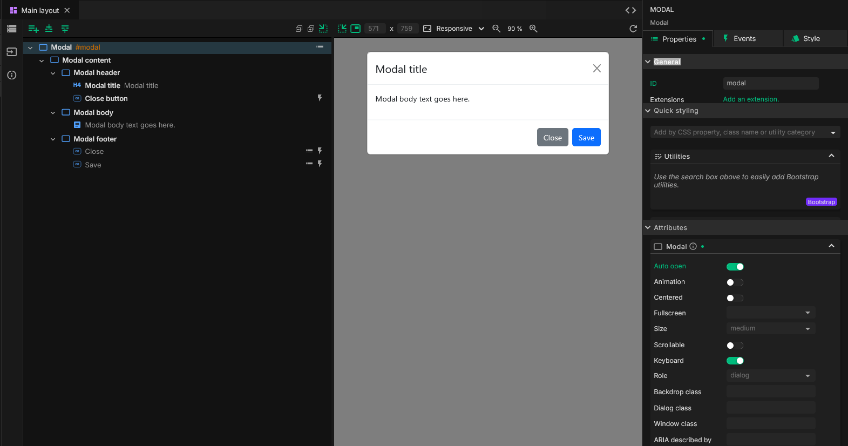Click the gray Close button in modal footer
The height and width of the screenshot is (446, 848).
pyautogui.click(x=552, y=137)
